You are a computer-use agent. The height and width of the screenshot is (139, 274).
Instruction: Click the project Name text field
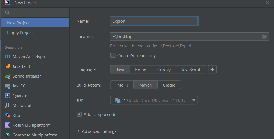(x=154, y=21)
